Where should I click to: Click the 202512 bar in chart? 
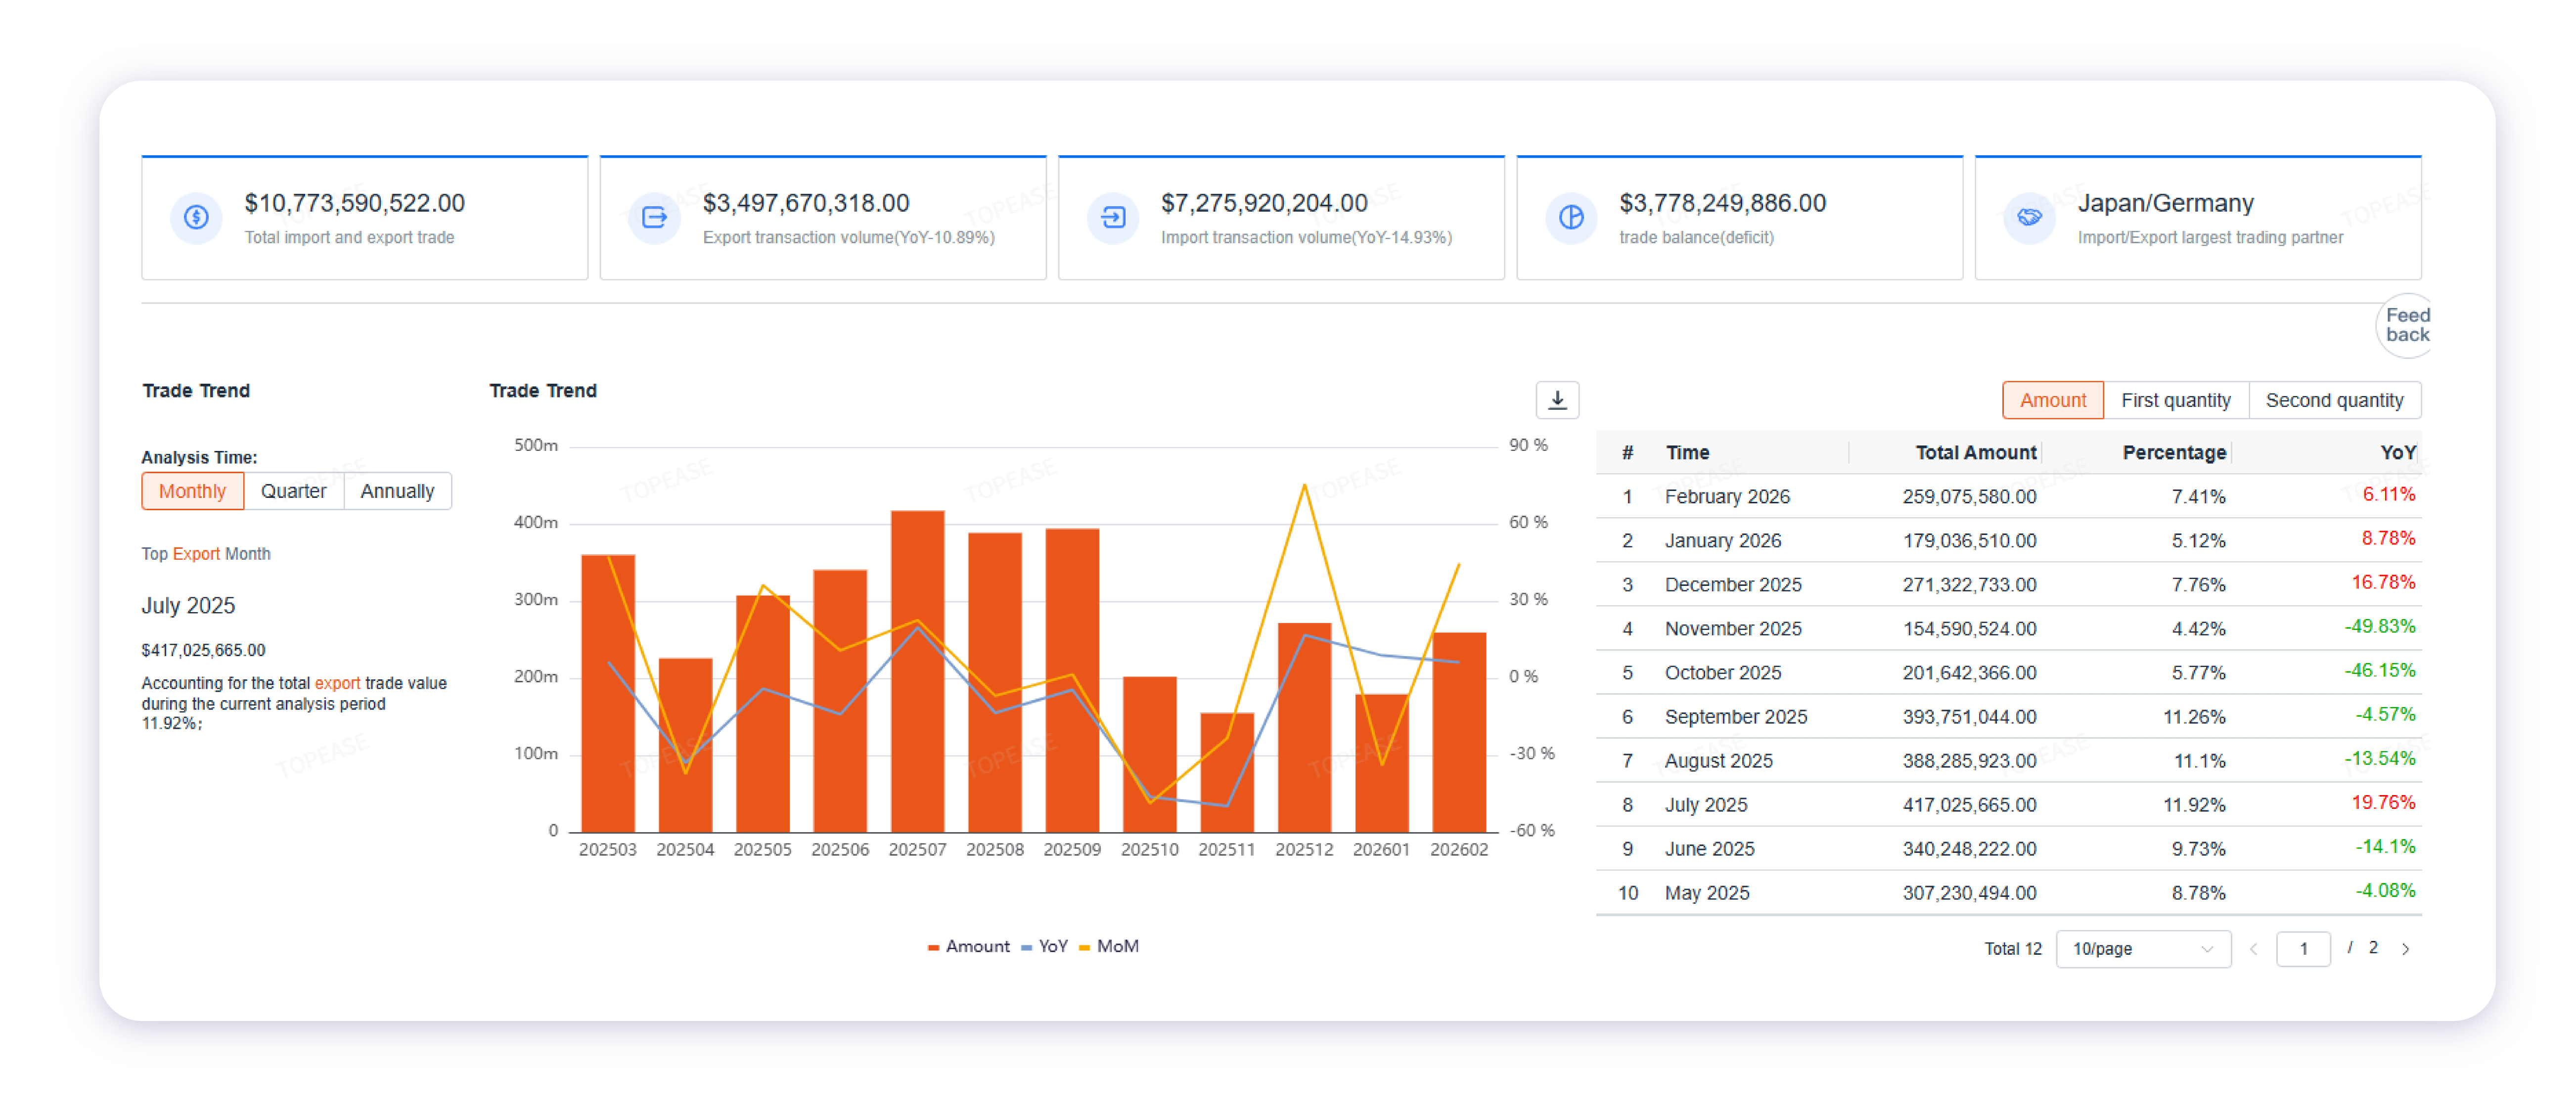(x=1304, y=727)
